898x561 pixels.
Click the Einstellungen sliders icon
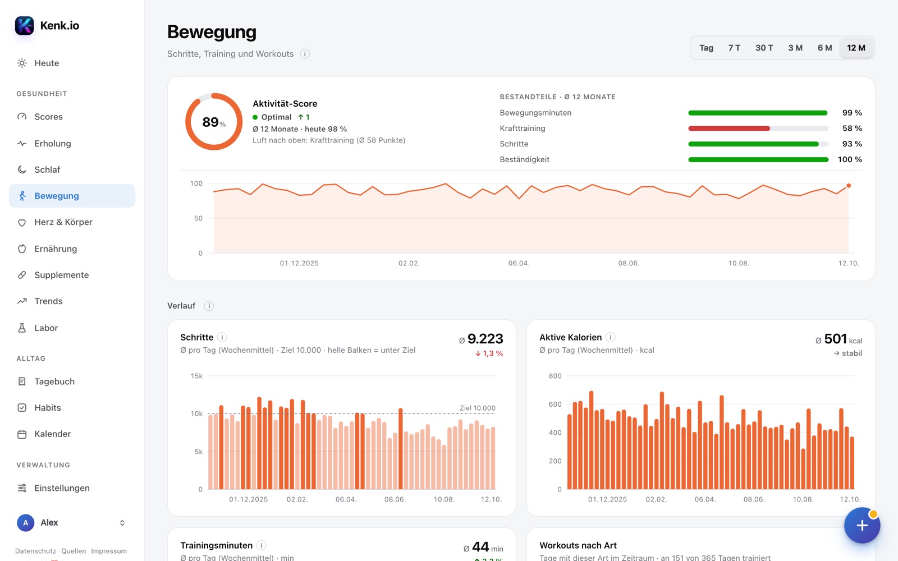(22, 488)
